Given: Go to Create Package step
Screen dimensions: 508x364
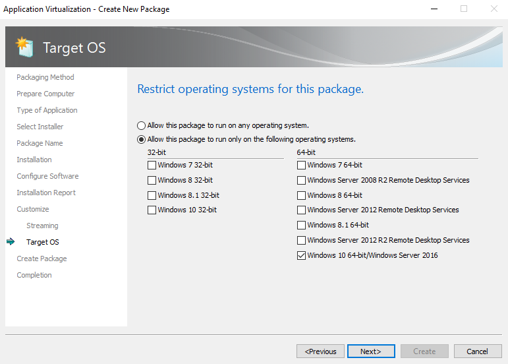Looking at the screenshot, I should 42,258.
